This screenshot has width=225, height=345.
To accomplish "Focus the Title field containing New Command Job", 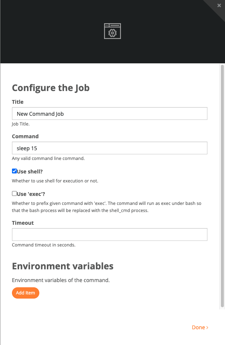I will coord(110,114).
